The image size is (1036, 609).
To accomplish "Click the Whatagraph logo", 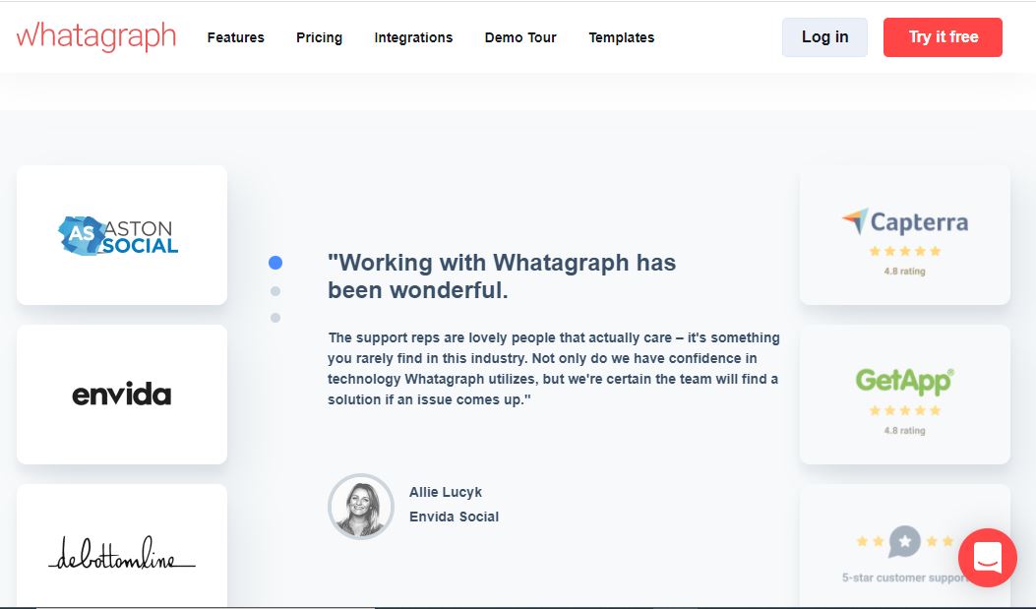I will click(96, 37).
